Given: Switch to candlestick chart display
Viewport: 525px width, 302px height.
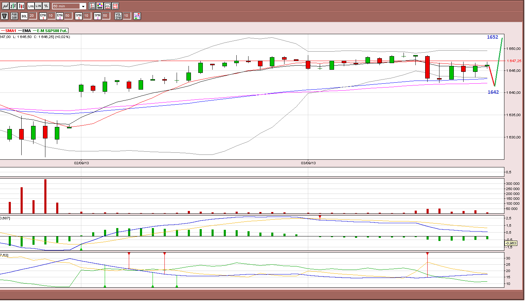Looking at the screenshot, I should coord(21,6).
